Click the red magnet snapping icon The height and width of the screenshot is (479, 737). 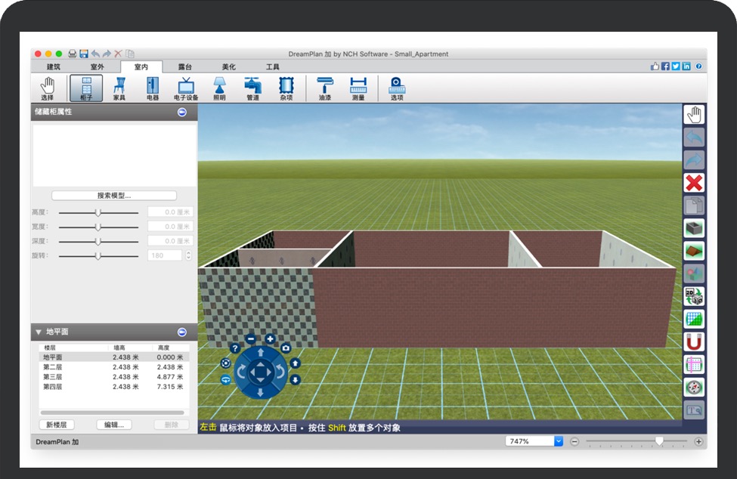click(x=693, y=341)
